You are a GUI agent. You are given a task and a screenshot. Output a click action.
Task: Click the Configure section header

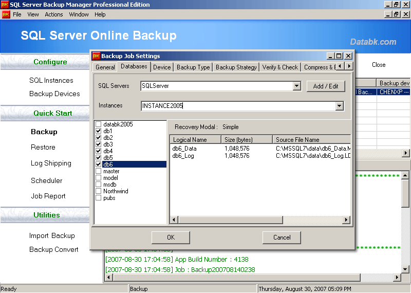[50, 62]
